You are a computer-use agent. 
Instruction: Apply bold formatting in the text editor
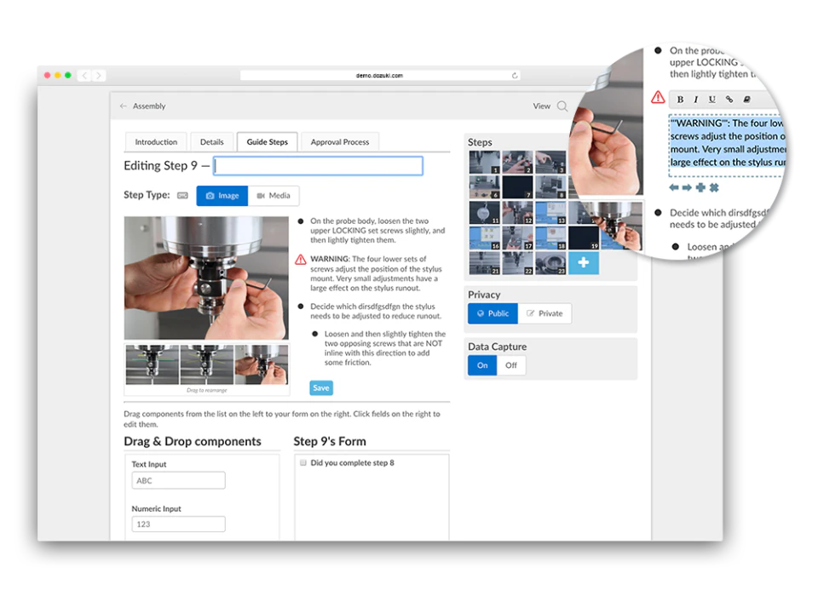coord(680,100)
